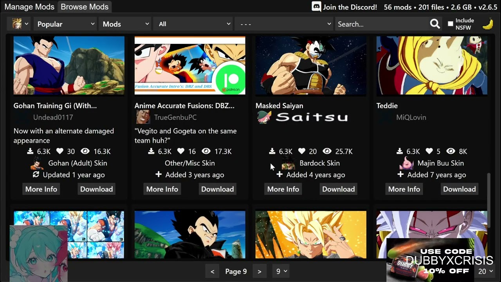Click the download count icon on Masked Saiyan
501x282 pixels.
tap(272, 151)
